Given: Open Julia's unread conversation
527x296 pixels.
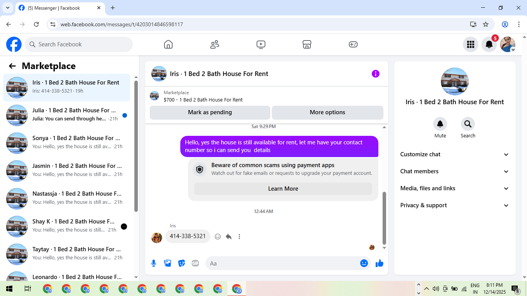Looking at the screenshot, I should click(x=66, y=115).
